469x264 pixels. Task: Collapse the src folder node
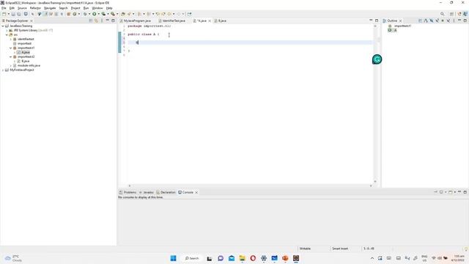coord(7,34)
